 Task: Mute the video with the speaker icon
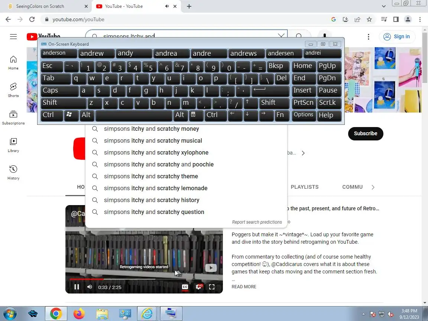pyautogui.click(x=90, y=287)
